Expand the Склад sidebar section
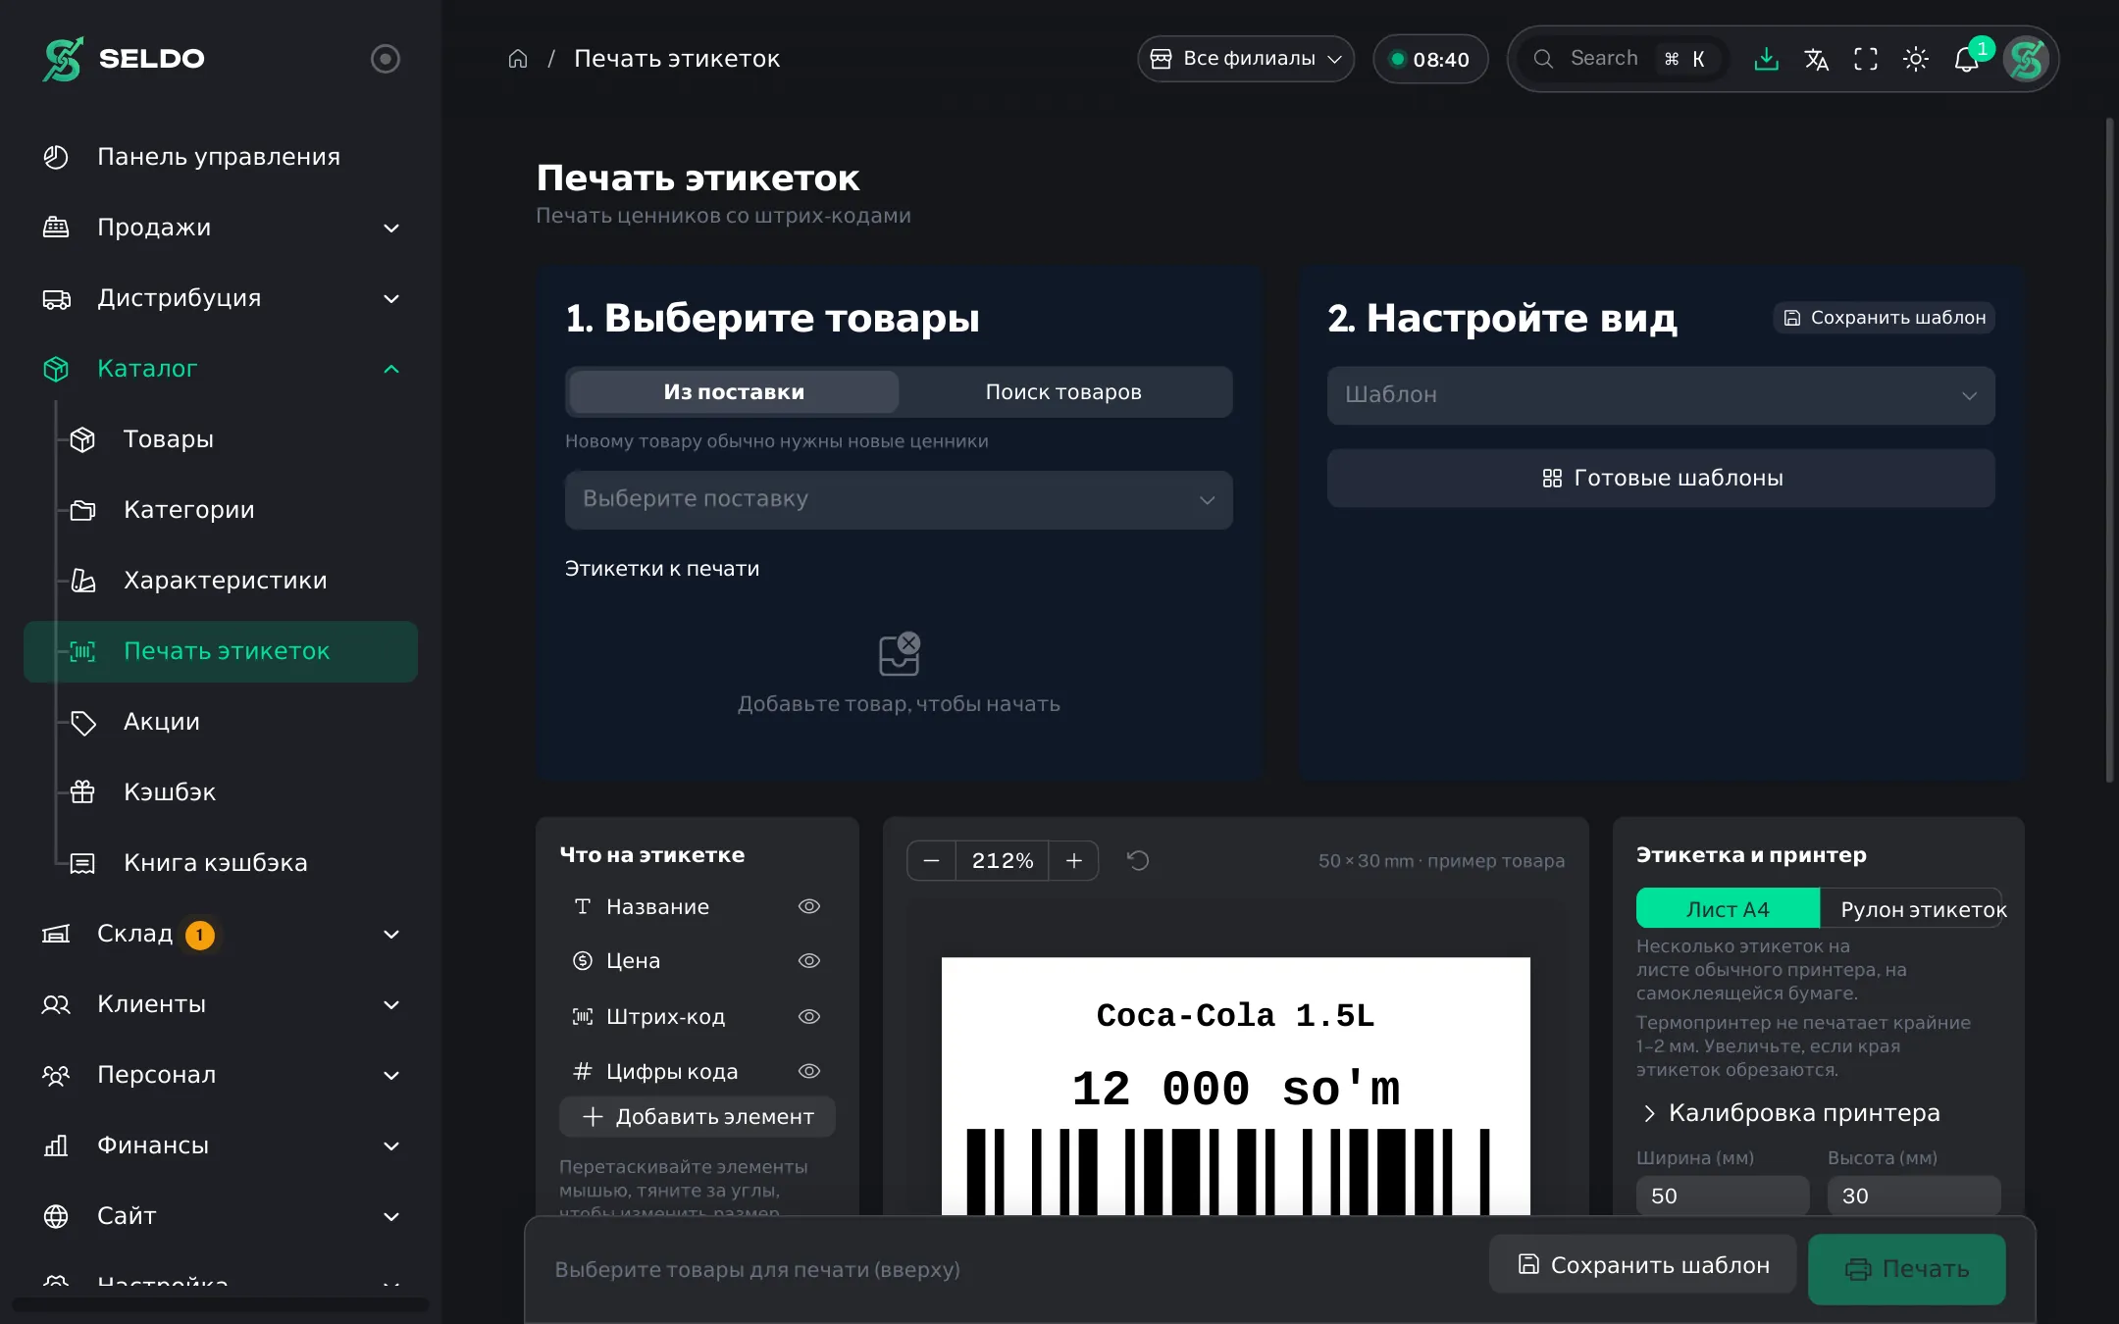Viewport: 2119px width, 1324px height. pyautogui.click(x=220, y=934)
